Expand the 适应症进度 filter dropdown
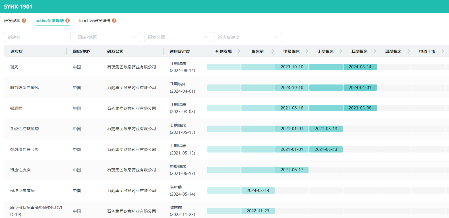This screenshot has height=218, width=449. click(x=247, y=37)
